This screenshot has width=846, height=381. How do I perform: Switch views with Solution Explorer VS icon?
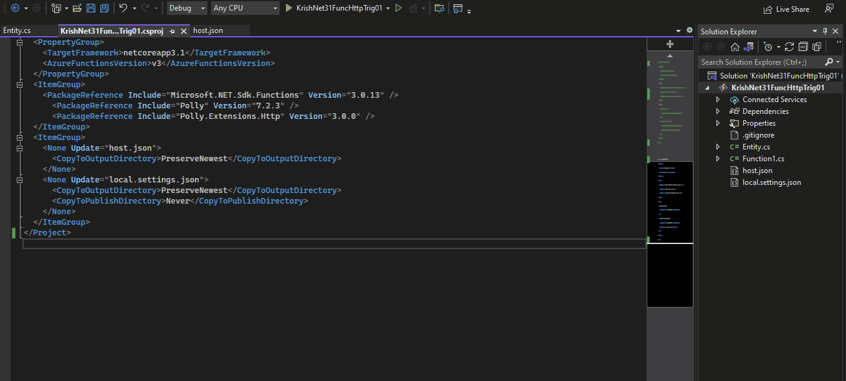tap(749, 47)
